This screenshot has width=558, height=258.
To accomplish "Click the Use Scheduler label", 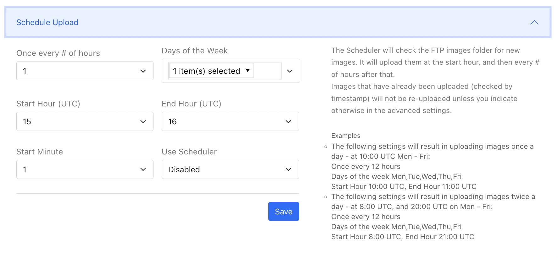I will point(189,152).
